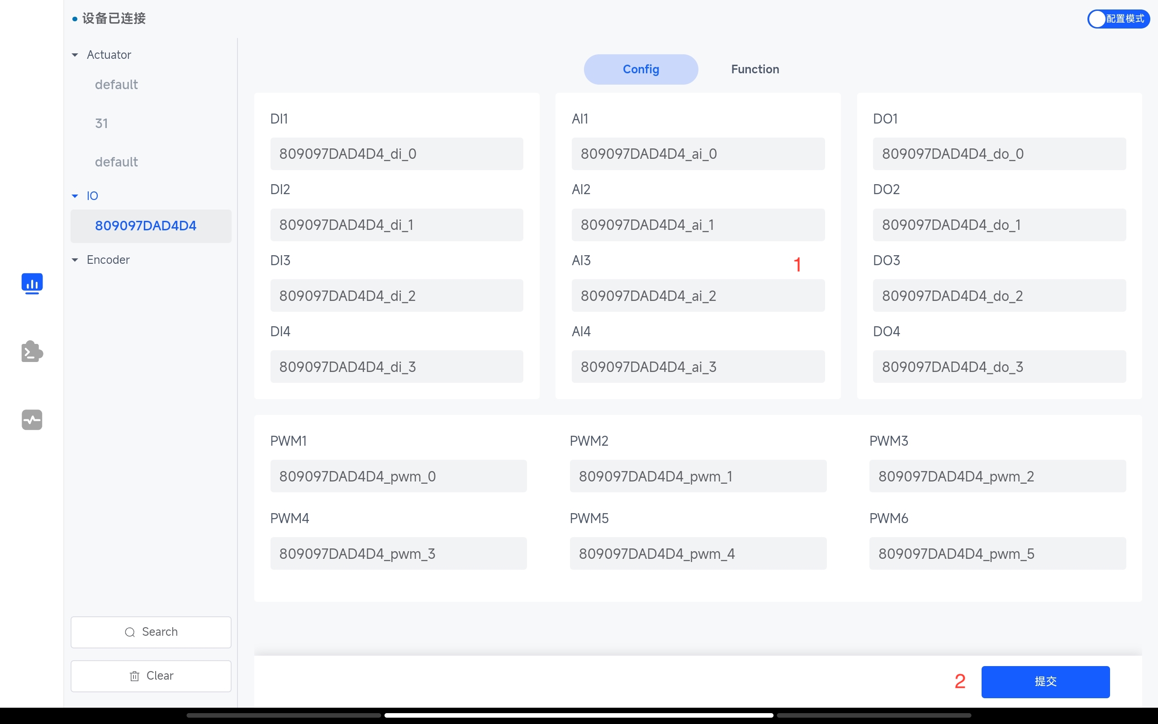This screenshot has height=724, width=1158.
Task: Click the DI3 input field
Action: [x=397, y=295]
